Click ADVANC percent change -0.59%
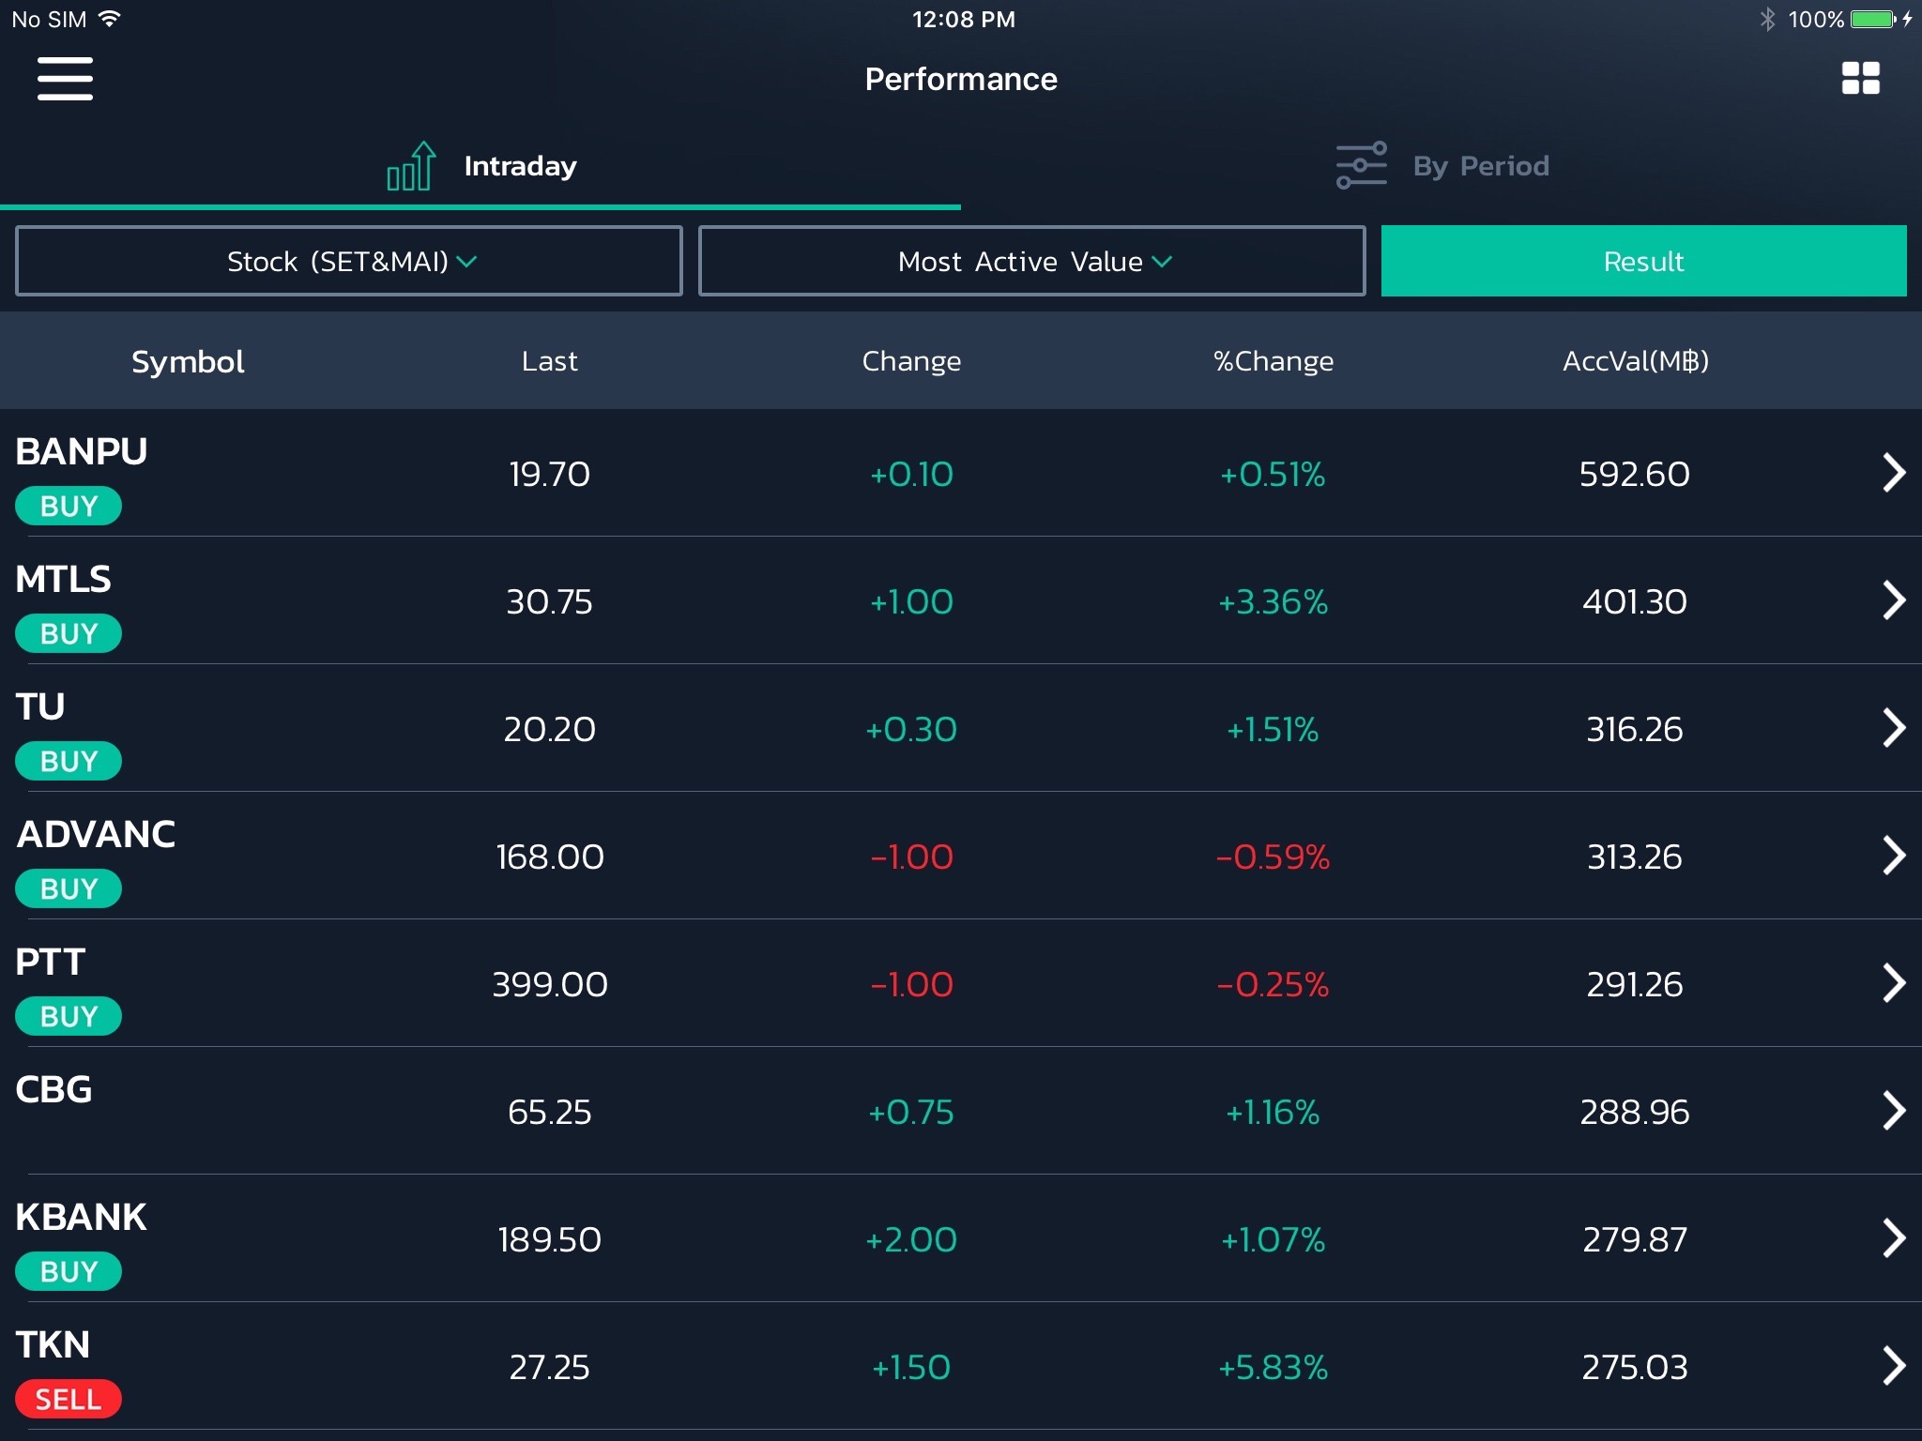Screen dimensions: 1922x1441 pos(1273,857)
